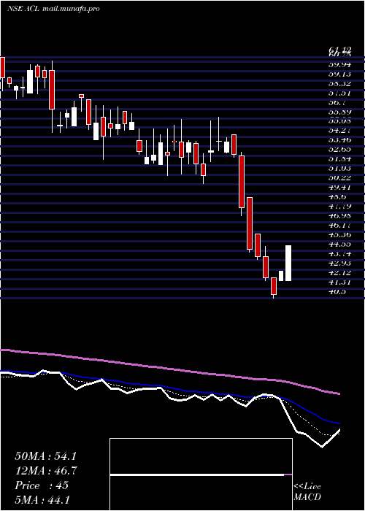
Task: Click the lowest red candlestick near 40.5
Action: (x=274, y=287)
